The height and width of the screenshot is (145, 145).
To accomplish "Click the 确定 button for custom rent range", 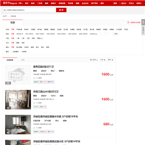I will point(116,34).
